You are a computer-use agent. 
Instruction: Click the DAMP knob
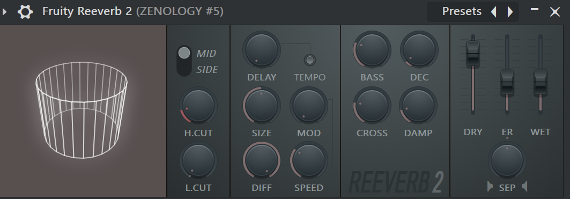(x=418, y=106)
